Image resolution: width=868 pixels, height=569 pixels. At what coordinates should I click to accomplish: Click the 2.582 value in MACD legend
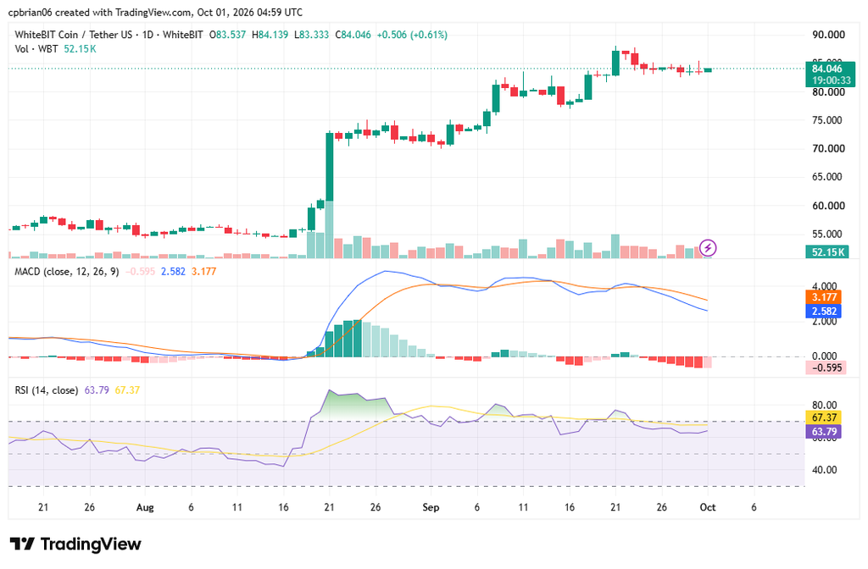(173, 272)
